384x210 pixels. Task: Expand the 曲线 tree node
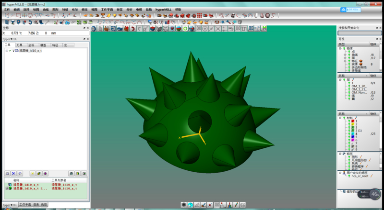tap(345, 55)
